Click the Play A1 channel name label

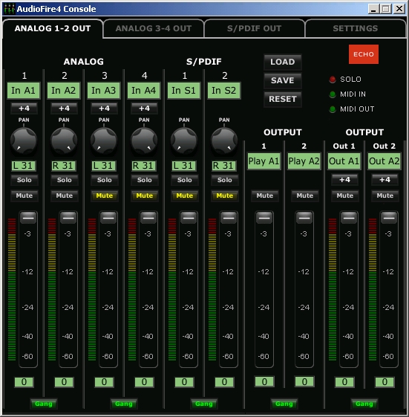[x=264, y=161]
